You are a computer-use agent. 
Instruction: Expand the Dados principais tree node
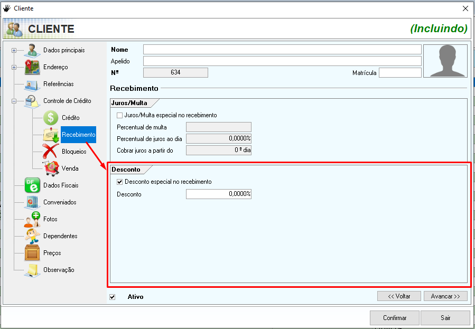[x=14, y=51]
